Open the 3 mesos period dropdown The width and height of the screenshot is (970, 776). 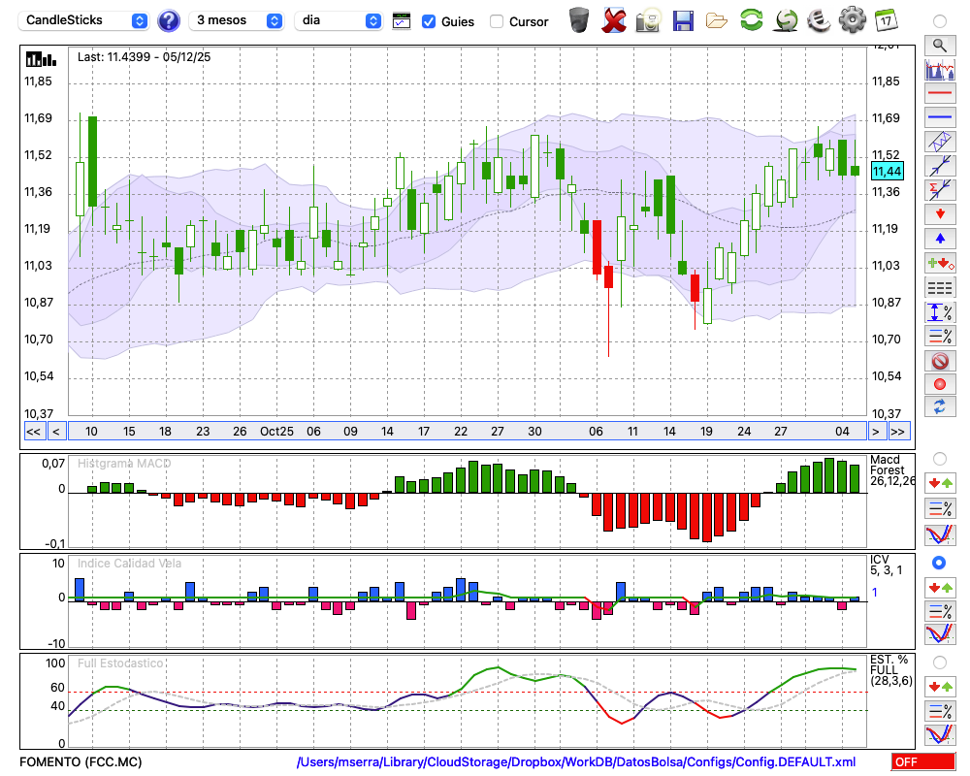(x=237, y=20)
